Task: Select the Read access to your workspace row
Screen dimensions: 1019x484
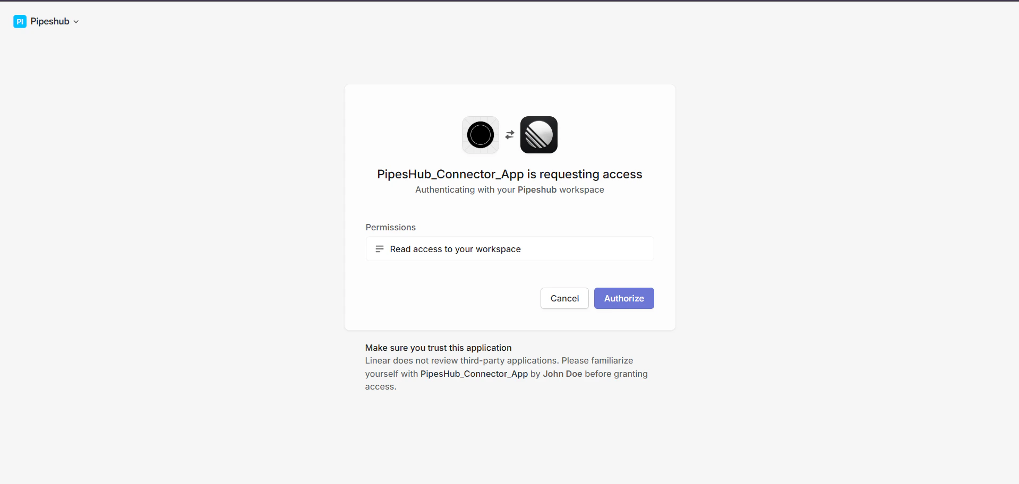Action: tap(509, 248)
